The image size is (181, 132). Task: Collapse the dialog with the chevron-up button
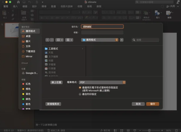click(x=122, y=40)
